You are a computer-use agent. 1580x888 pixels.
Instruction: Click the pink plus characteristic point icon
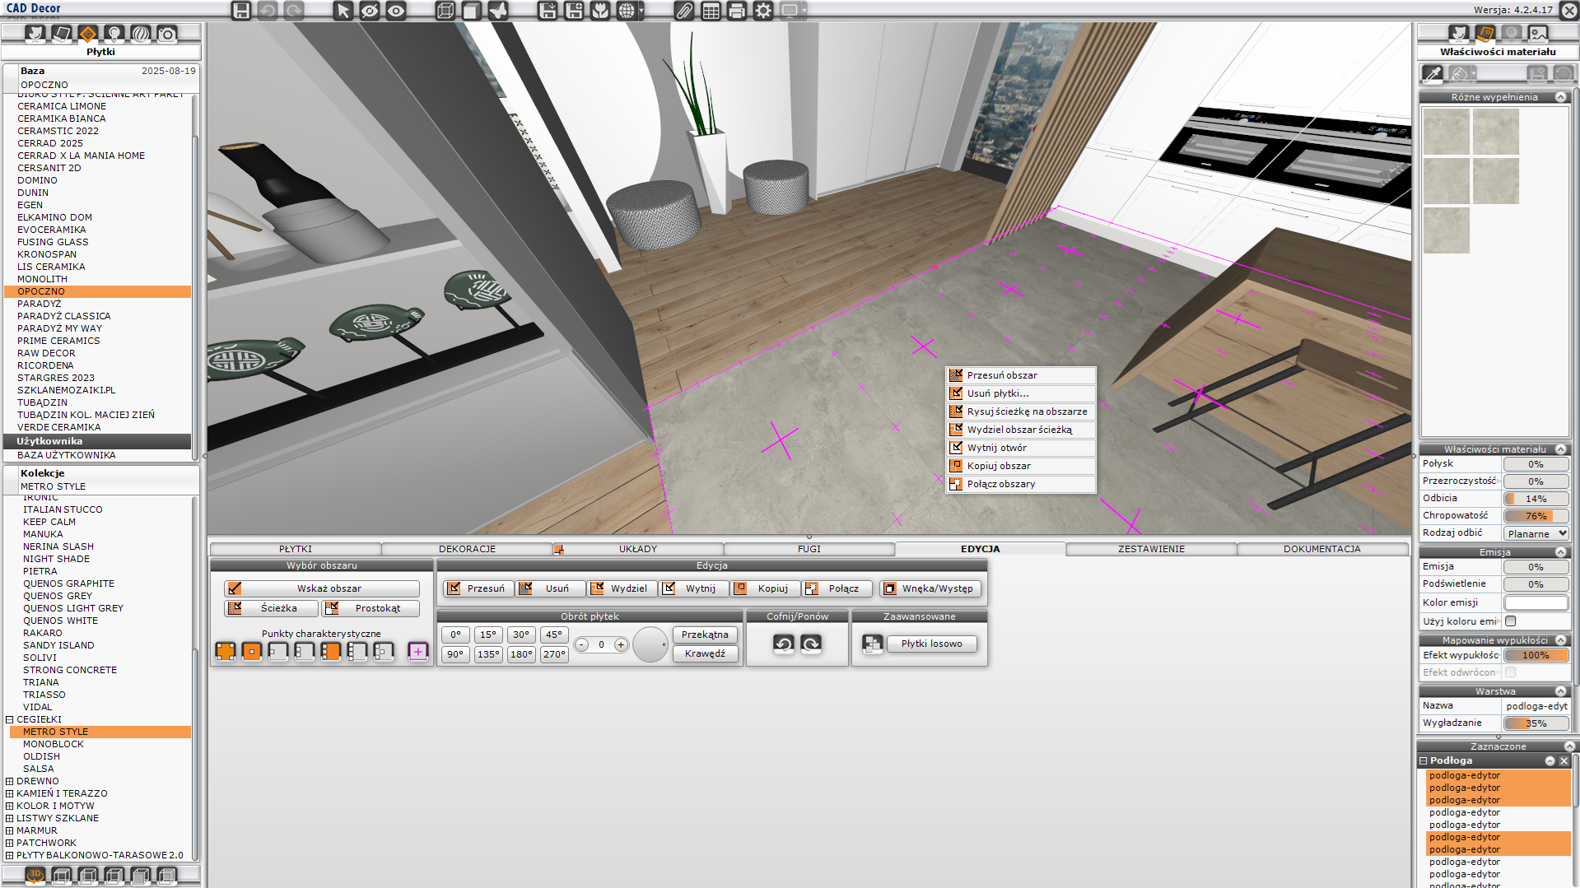417,652
